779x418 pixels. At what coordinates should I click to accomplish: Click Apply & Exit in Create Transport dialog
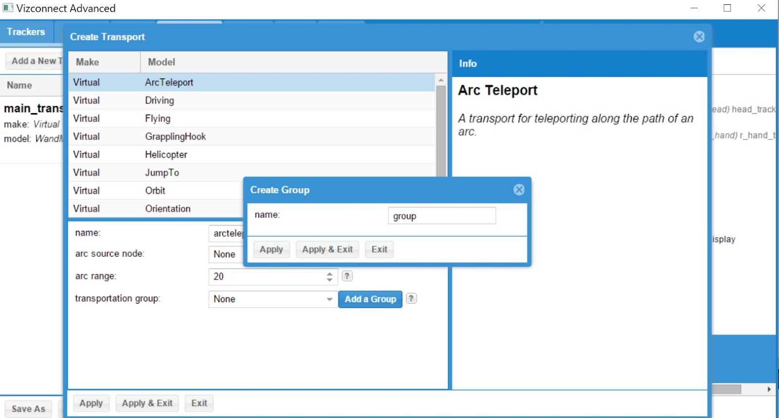(x=147, y=403)
